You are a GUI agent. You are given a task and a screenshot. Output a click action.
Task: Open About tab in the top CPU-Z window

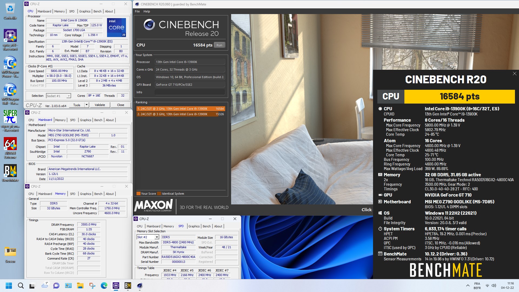109,11
